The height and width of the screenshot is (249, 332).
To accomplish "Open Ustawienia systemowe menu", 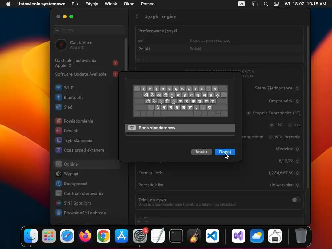I will pos(41,4).
